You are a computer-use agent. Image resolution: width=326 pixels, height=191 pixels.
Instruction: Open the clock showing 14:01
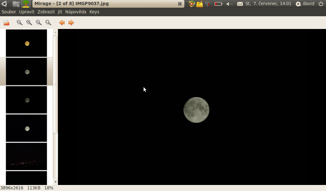click(x=268, y=4)
